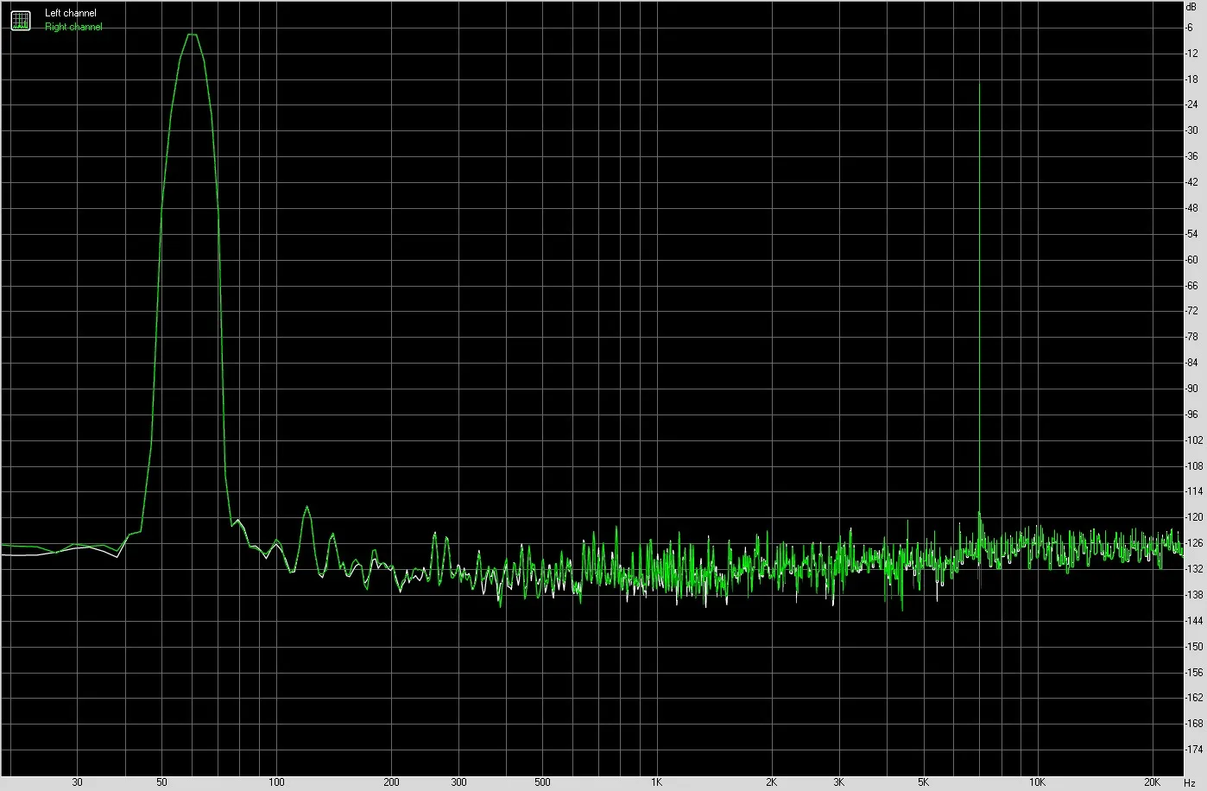Click the "-36" dB axis label
The image size is (1207, 791).
point(1191,156)
